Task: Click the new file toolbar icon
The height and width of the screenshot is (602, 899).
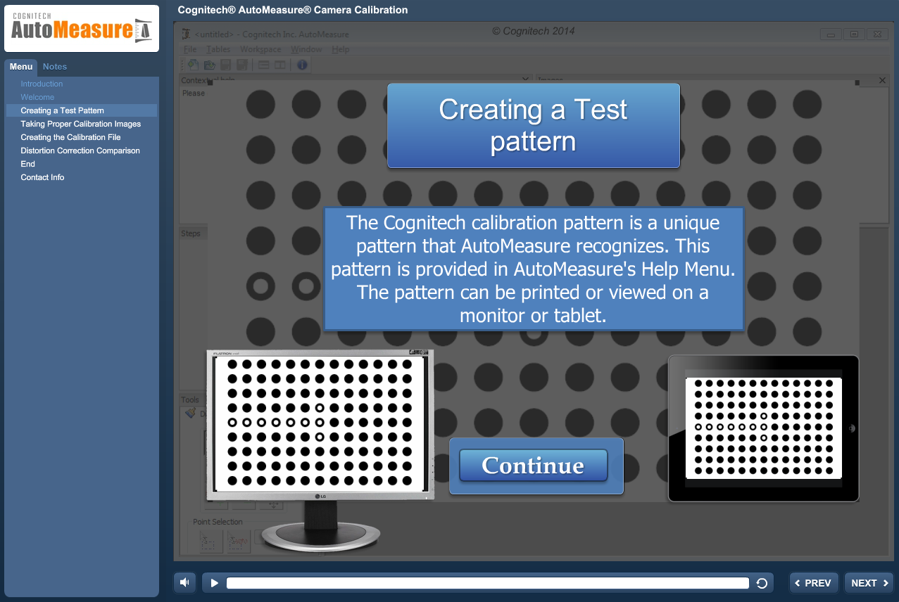Action: 192,65
